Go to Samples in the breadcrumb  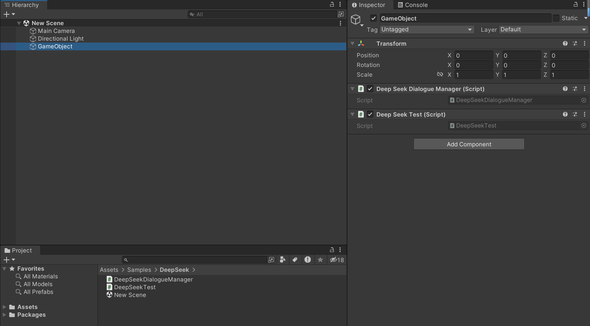139,270
